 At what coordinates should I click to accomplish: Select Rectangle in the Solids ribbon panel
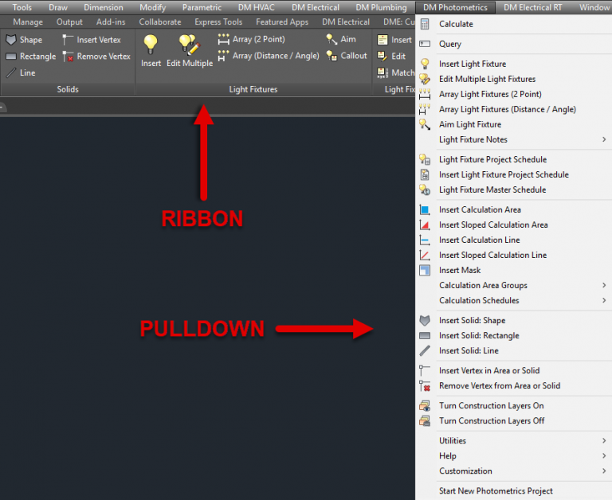click(x=31, y=57)
